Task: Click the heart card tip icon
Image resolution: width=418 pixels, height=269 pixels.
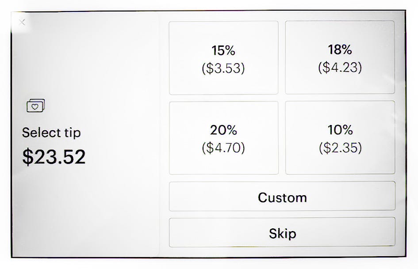Action: [36, 106]
